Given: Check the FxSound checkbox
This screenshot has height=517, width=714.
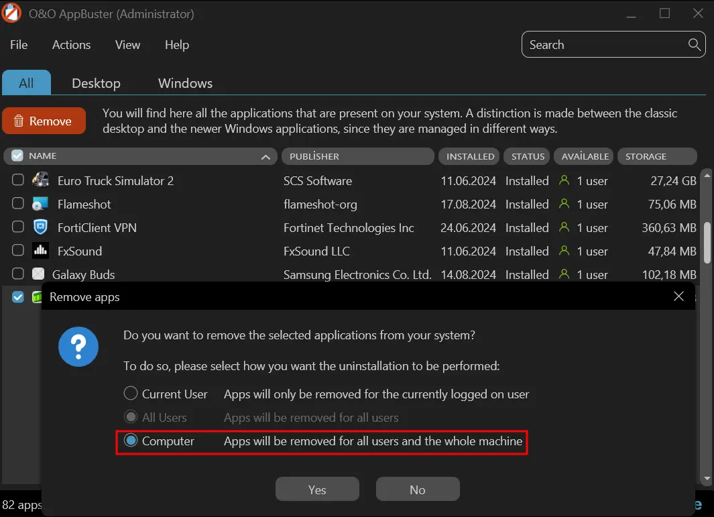Looking at the screenshot, I should (17, 250).
